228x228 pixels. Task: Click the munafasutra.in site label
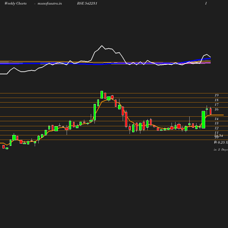[50, 4]
